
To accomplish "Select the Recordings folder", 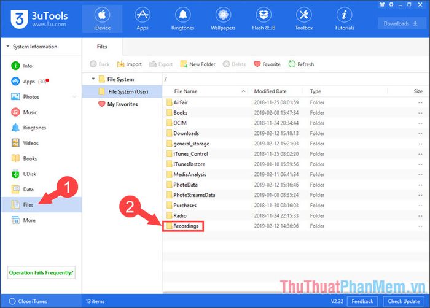I will 295,226.
